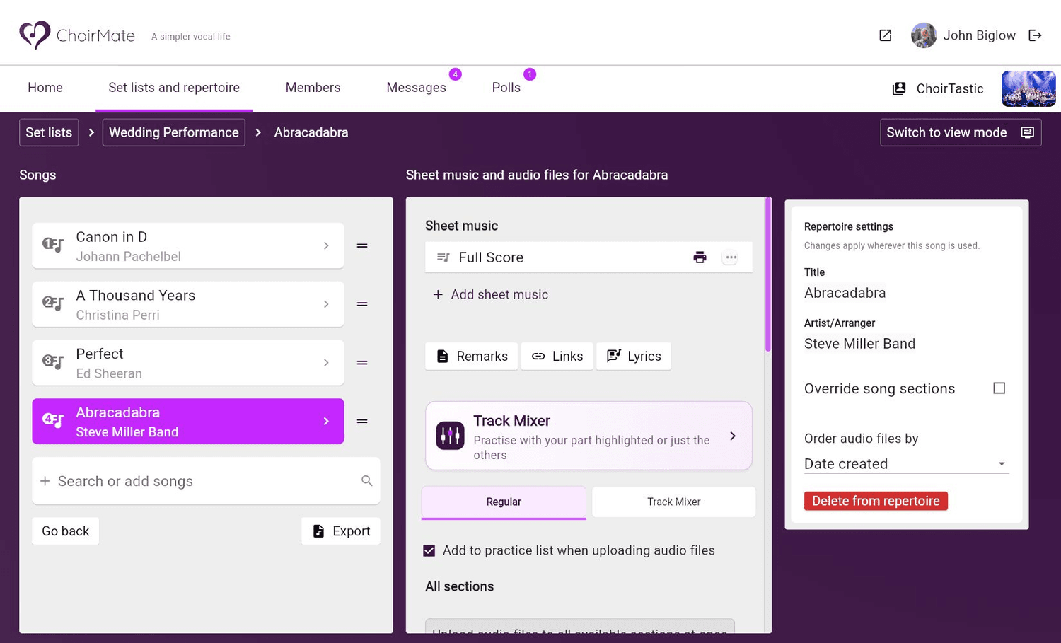Click the plus icon for Add sheet music
This screenshot has width=1061, height=643.
(438, 294)
